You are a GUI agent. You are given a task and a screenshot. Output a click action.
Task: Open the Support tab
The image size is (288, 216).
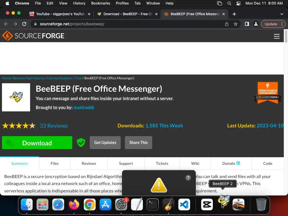[x=126, y=163]
